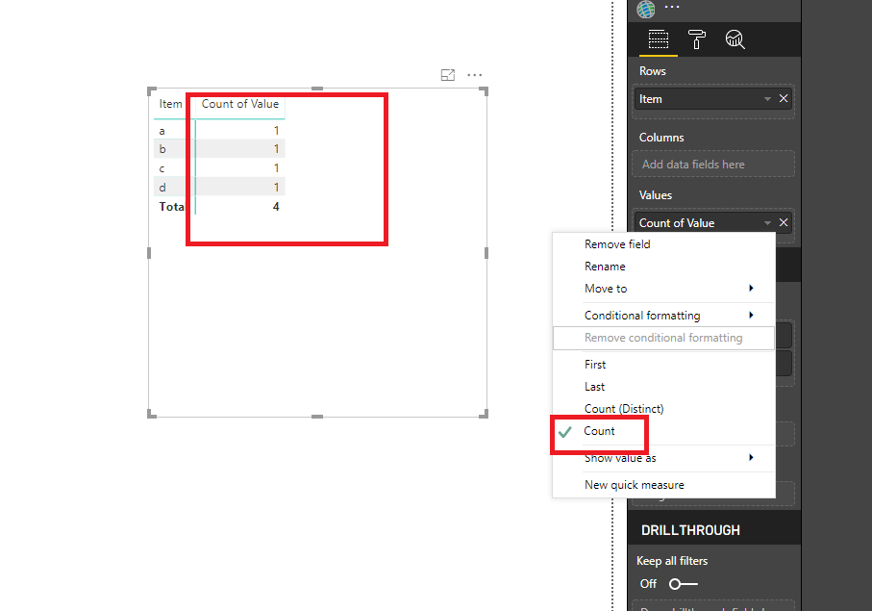Viewport: 872px width, 611px height.
Task: Select Count (Distinct) aggregation
Action: pos(664,409)
